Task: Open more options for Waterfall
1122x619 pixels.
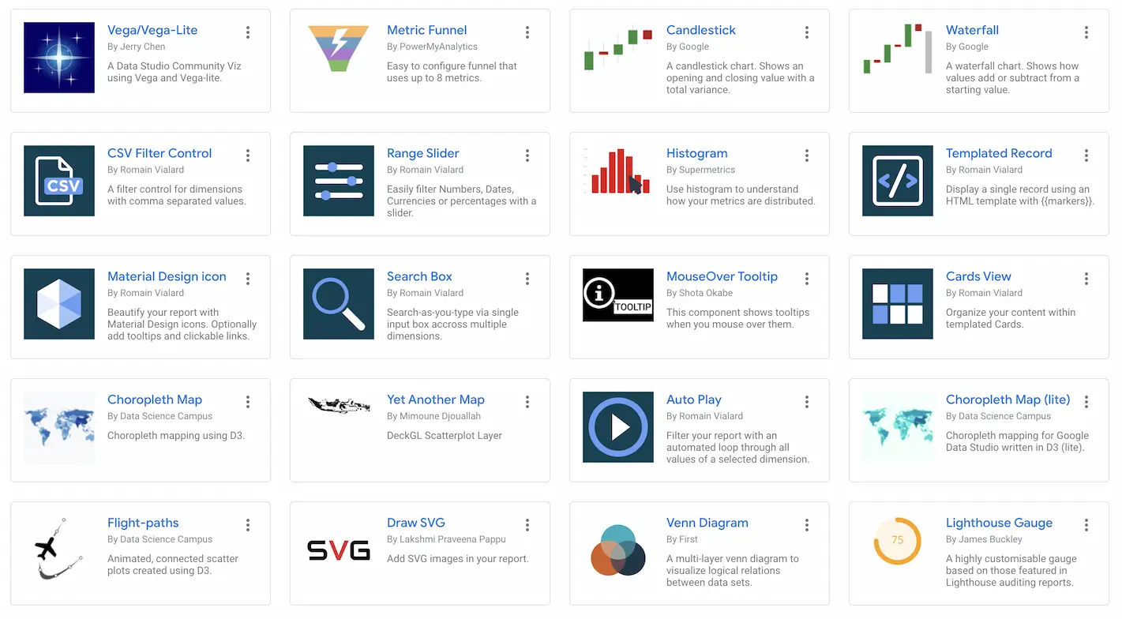Action: pos(1086,32)
